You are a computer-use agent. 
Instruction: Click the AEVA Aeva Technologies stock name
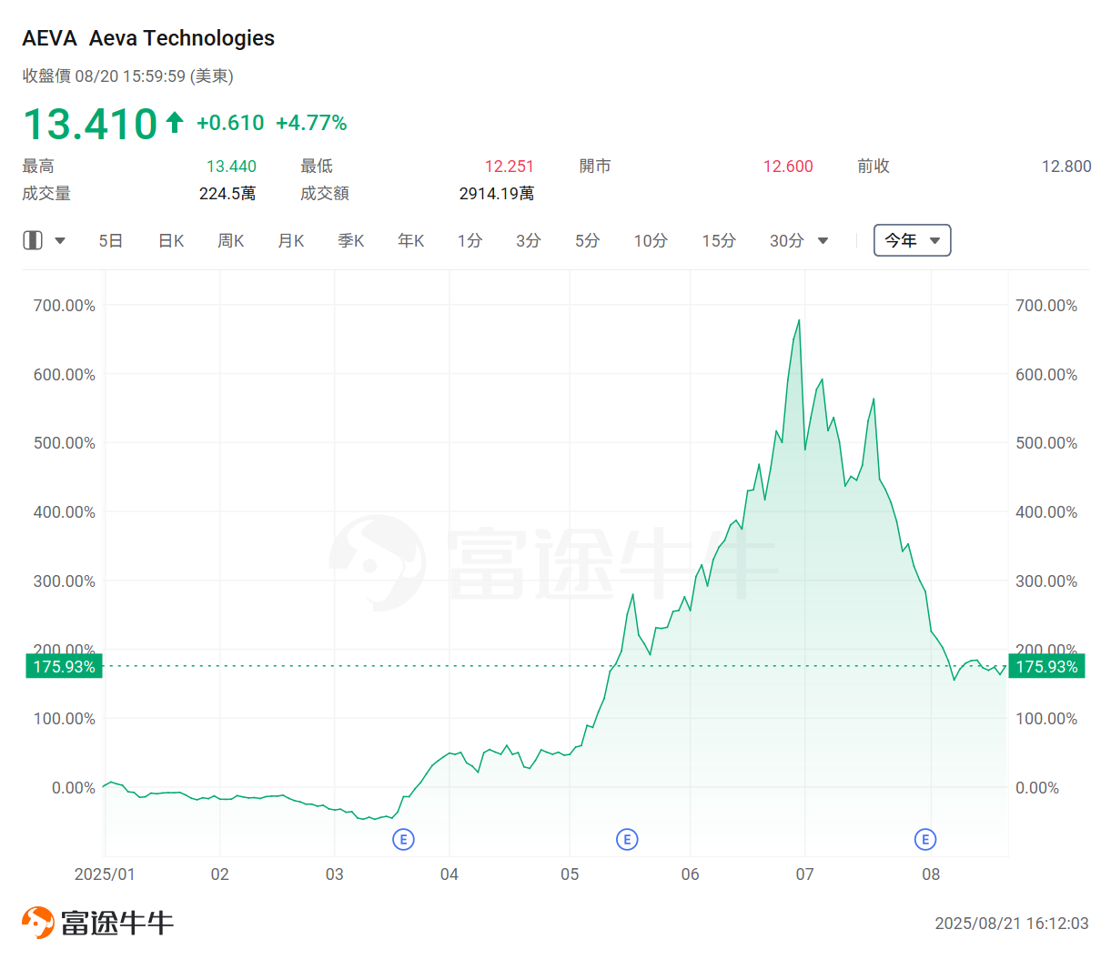coord(148,38)
